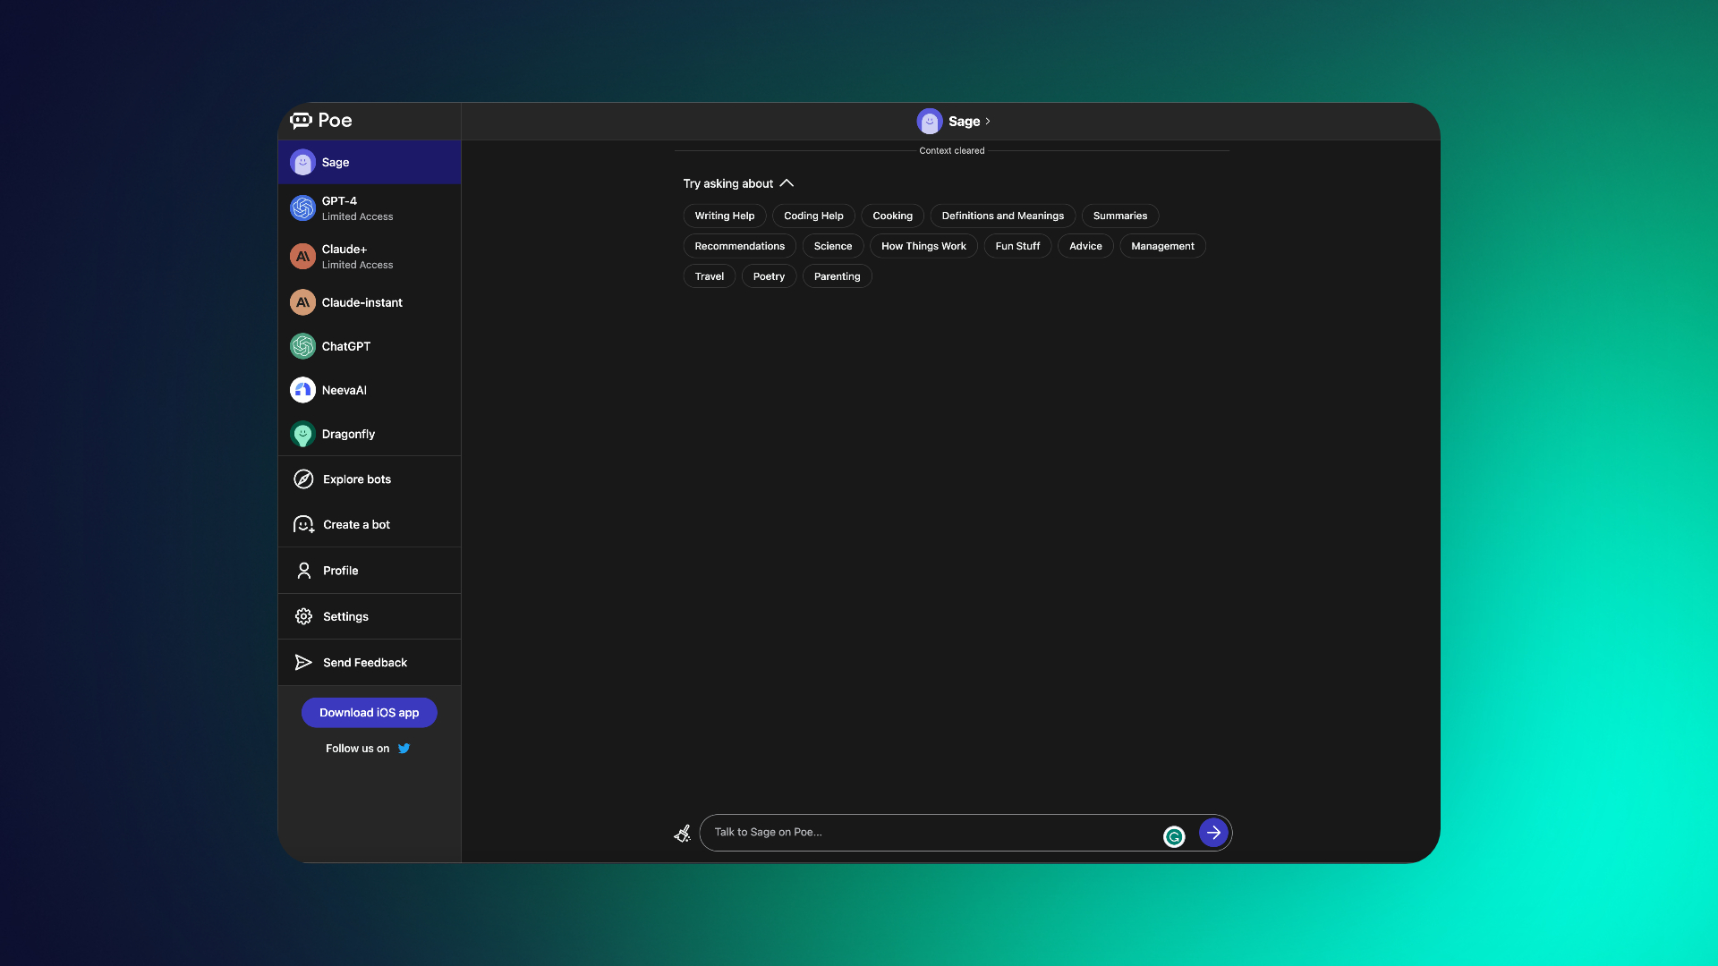
Task: Click the Sage name in chat header
Action: (965, 122)
